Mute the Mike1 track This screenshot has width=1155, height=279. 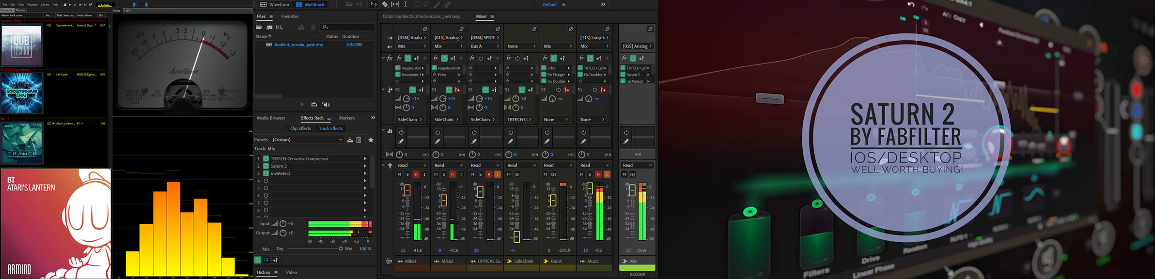click(x=399, y=174)
